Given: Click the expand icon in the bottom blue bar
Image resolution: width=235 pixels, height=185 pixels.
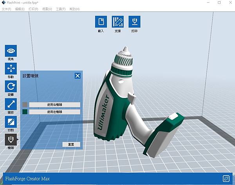Looking at the screenshot, I should (x=226, y=179).
